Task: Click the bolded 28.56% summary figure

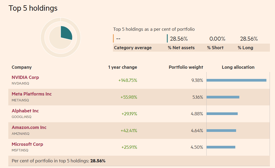Action: click(98, 161)
